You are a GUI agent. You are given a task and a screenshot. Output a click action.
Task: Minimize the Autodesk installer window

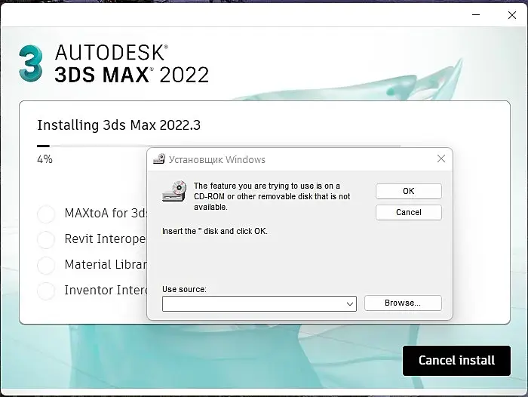pos(476,15)
